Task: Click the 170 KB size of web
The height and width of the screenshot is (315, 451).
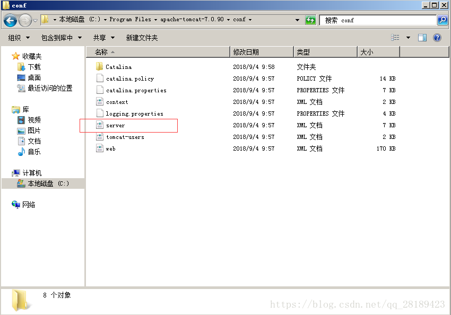Action: (x=386, y=148)
